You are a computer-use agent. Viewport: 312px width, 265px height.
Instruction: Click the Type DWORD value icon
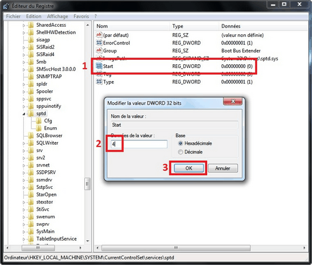(99, 82)
